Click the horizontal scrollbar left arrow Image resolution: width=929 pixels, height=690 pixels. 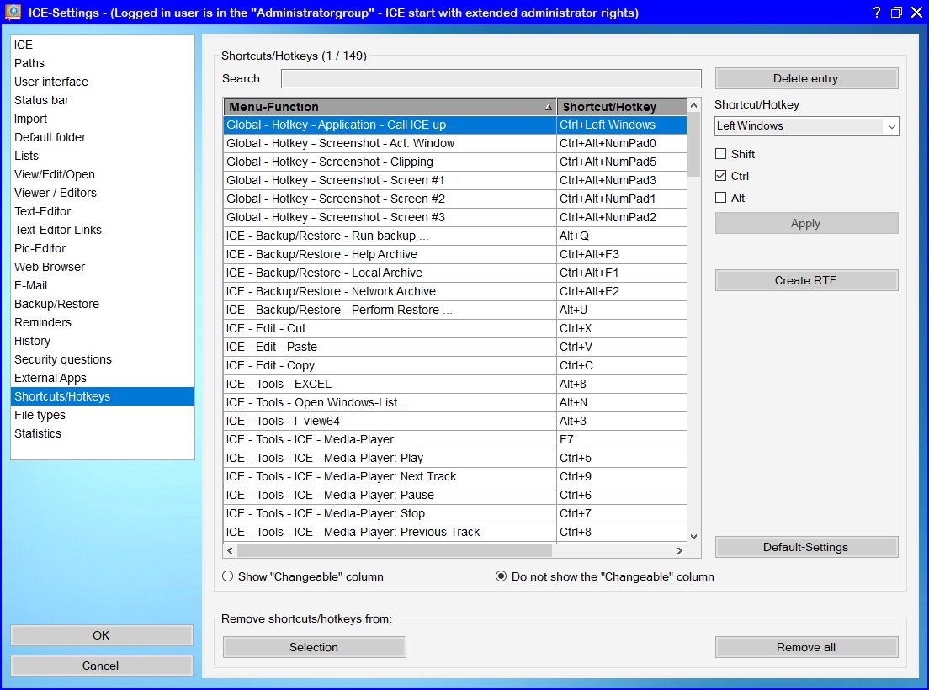click(x=230, y=551)
